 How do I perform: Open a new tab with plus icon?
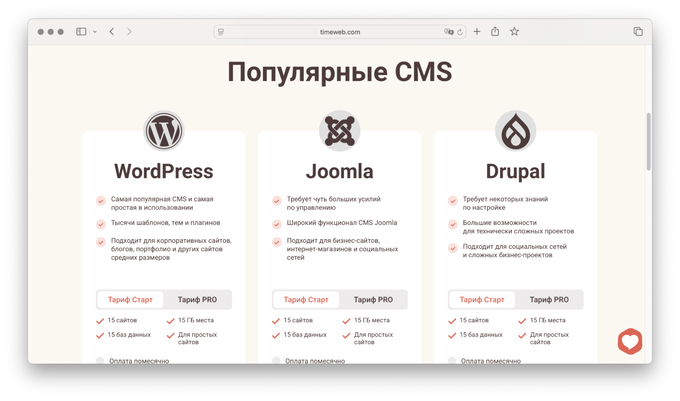(x=477, y=32)
